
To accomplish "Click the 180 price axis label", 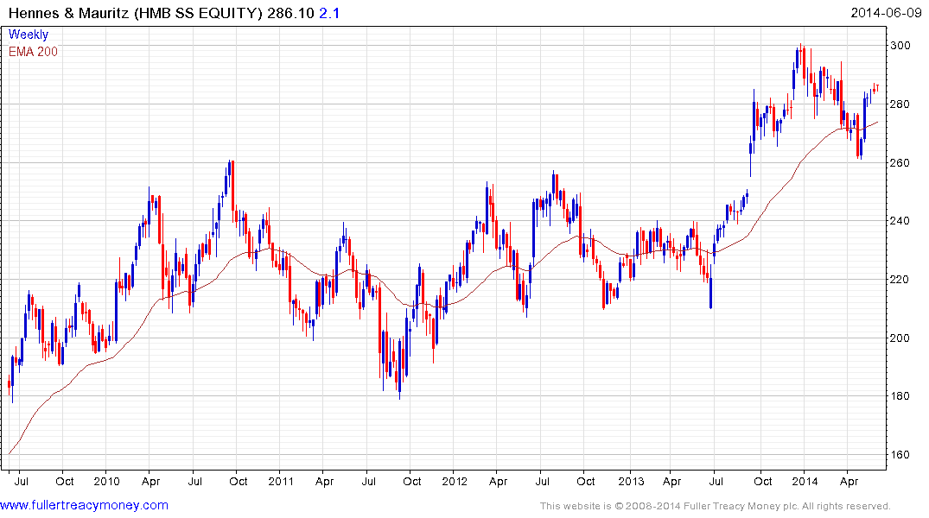I will pyautogui.click(x=900, y=396).
